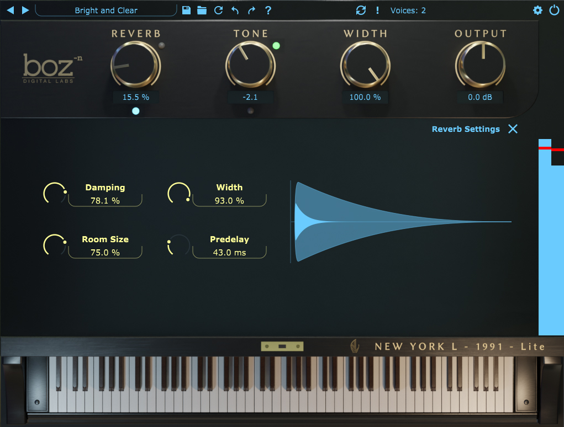The height and width of the screenshot is (427, 564).
Task: Go to the next preset
Action: click(25, 10)
